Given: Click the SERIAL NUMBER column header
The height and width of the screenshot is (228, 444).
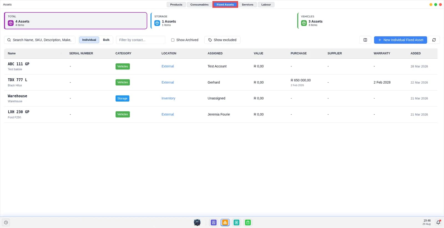Looking at the screenshot, I should 81,53.
